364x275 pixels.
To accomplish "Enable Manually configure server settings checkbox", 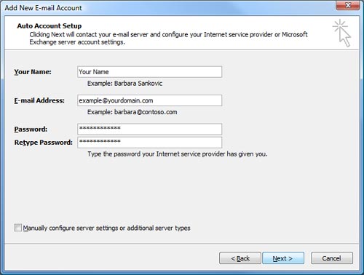I will pos(17,228).
